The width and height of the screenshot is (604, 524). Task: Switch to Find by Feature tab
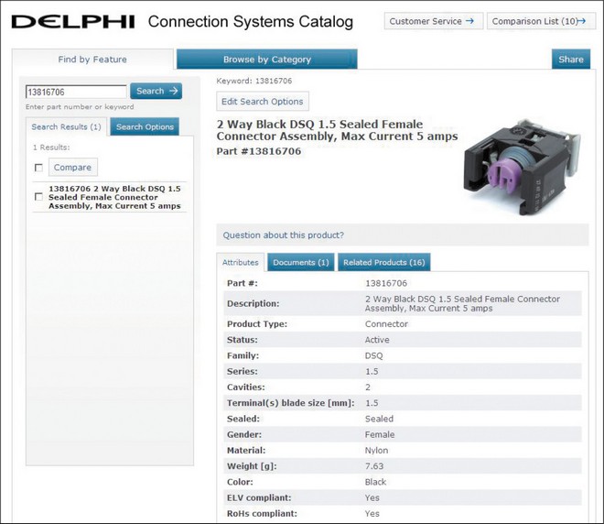point(92,60)
